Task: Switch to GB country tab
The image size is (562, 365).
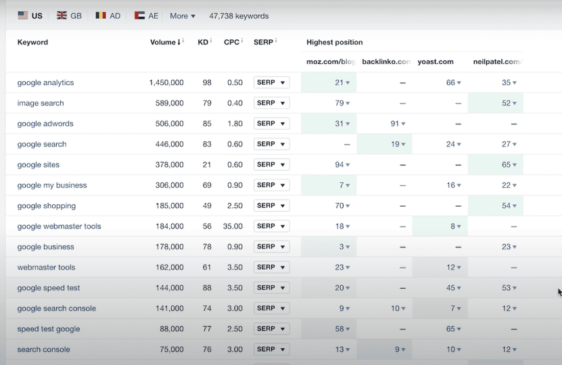Action: click(69, 16)
